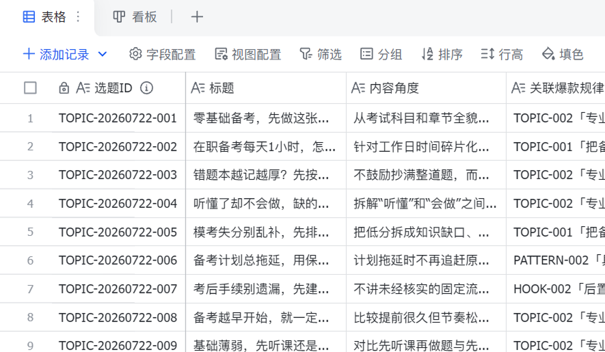
Task: Click cell 计划拖延时不再追赶原...
Action: pos(426,260)
